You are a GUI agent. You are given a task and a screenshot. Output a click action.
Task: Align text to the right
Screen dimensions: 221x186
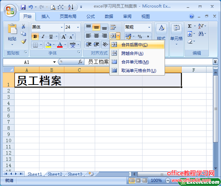coord(104,36)
